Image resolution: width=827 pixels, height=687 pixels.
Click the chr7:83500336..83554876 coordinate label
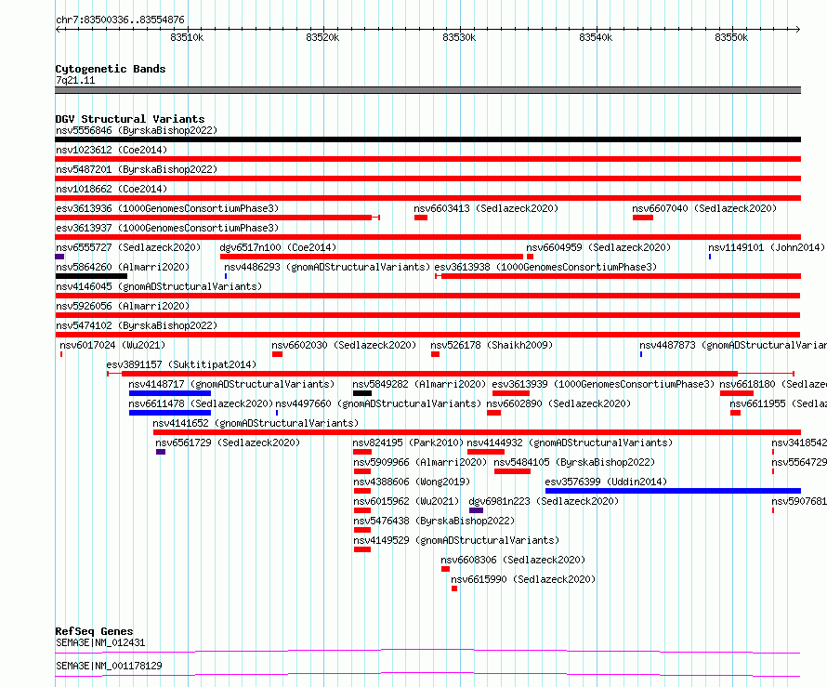tap(120, 20)
